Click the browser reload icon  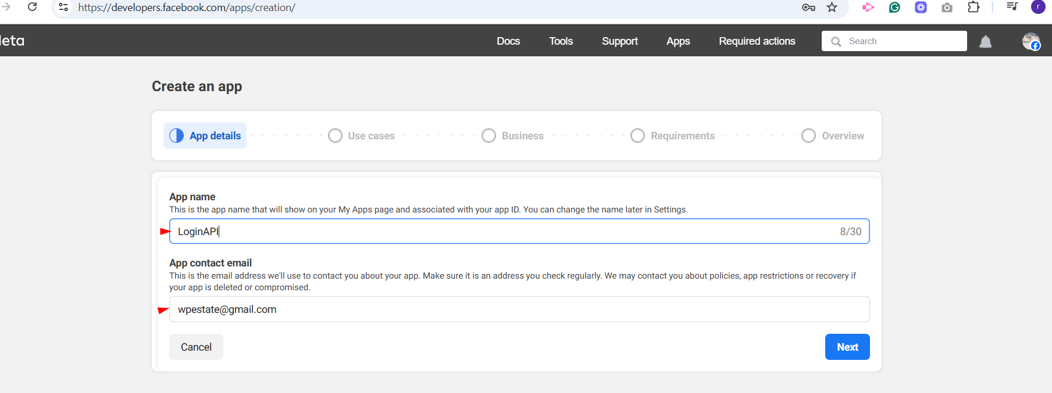(x=33, y=7)
